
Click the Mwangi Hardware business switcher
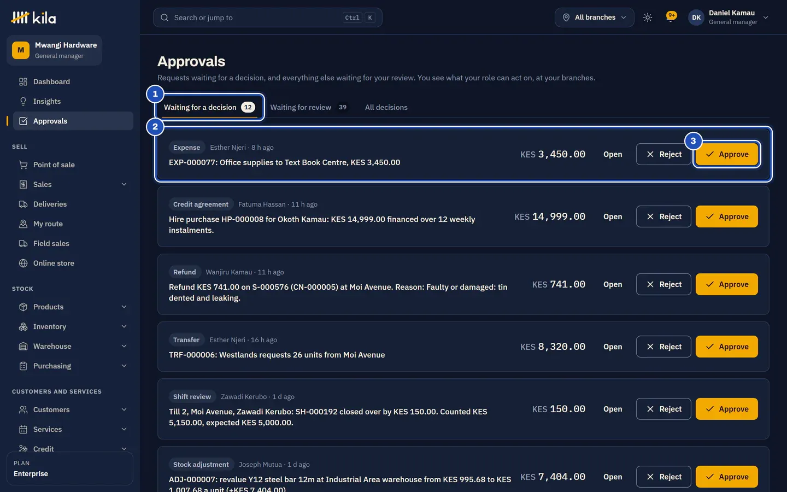[55, 50]
